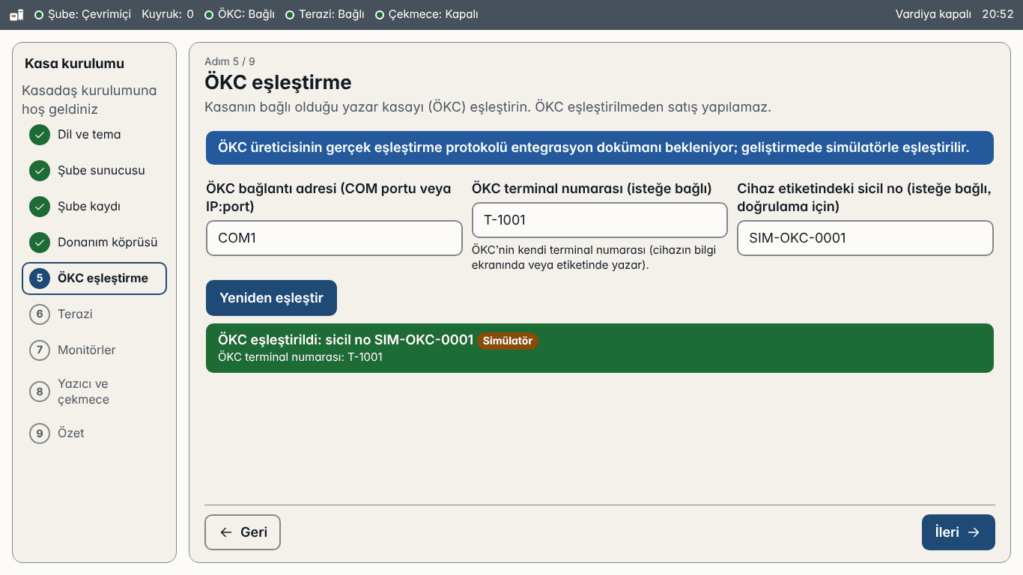Click the Yeniden eşleştir button
The image size is (1023, 575).
pyautogui.click(x=271, y=298)
